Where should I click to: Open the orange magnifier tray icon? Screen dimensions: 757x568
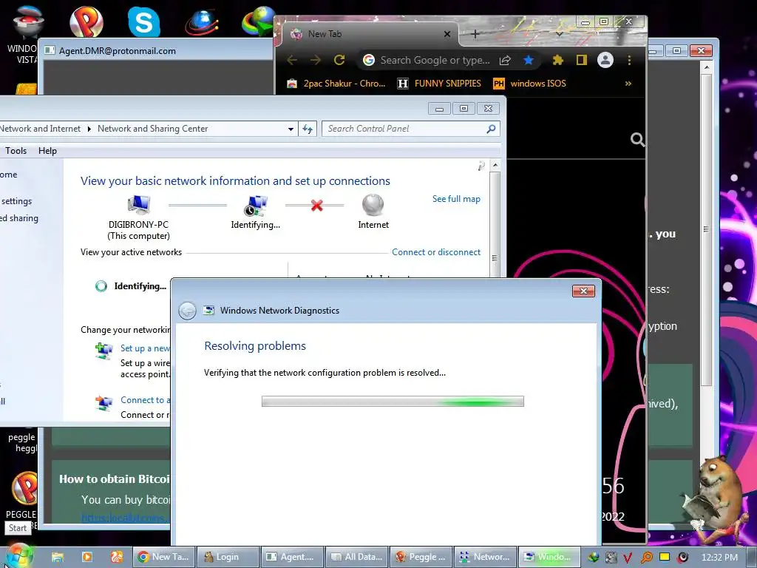point(646,558)
